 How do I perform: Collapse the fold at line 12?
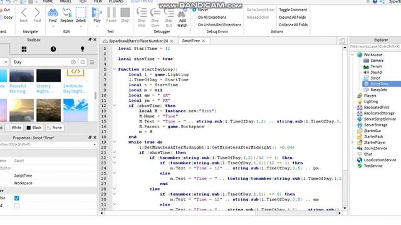point(114,106)
